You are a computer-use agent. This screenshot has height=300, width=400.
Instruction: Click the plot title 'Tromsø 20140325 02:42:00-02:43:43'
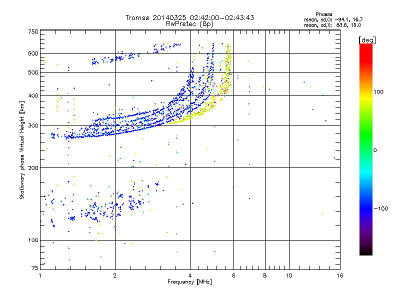(189, 17)
